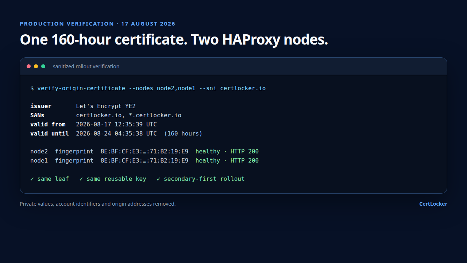
Task: Click the 'issuer' field label
Action: [x=41, y=106]
